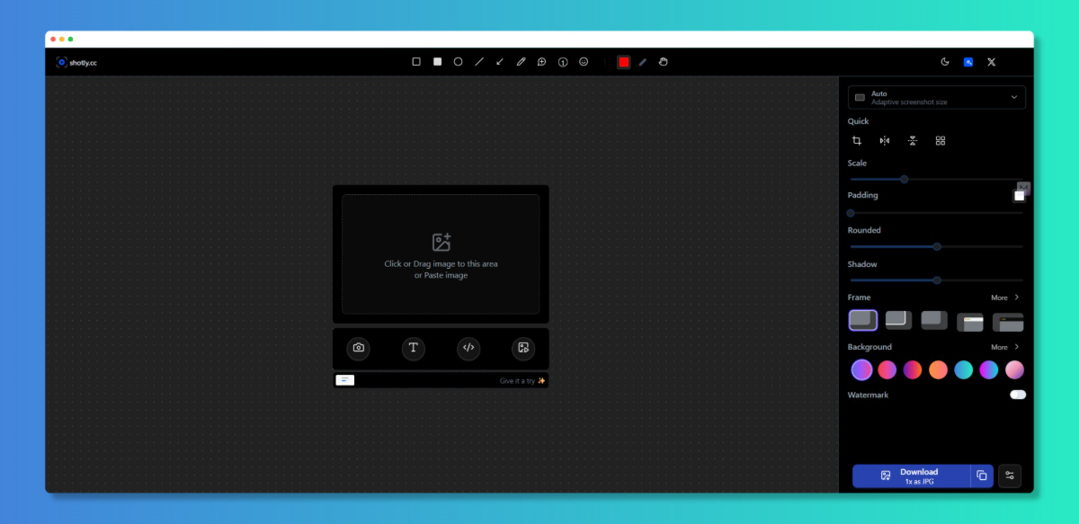Screen dimensions: 1079x524
Task: Click the image drop upload area
Action: (x=441, y=254)
